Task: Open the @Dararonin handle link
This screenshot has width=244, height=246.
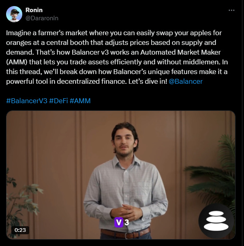Action: [x=42, y=18]
